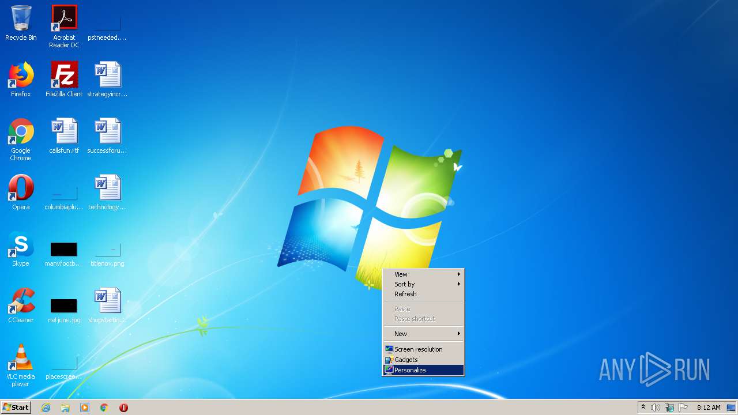Launch Windows Media Player from taskbar
The image size is (738, 415).
[x=85, y=408]
